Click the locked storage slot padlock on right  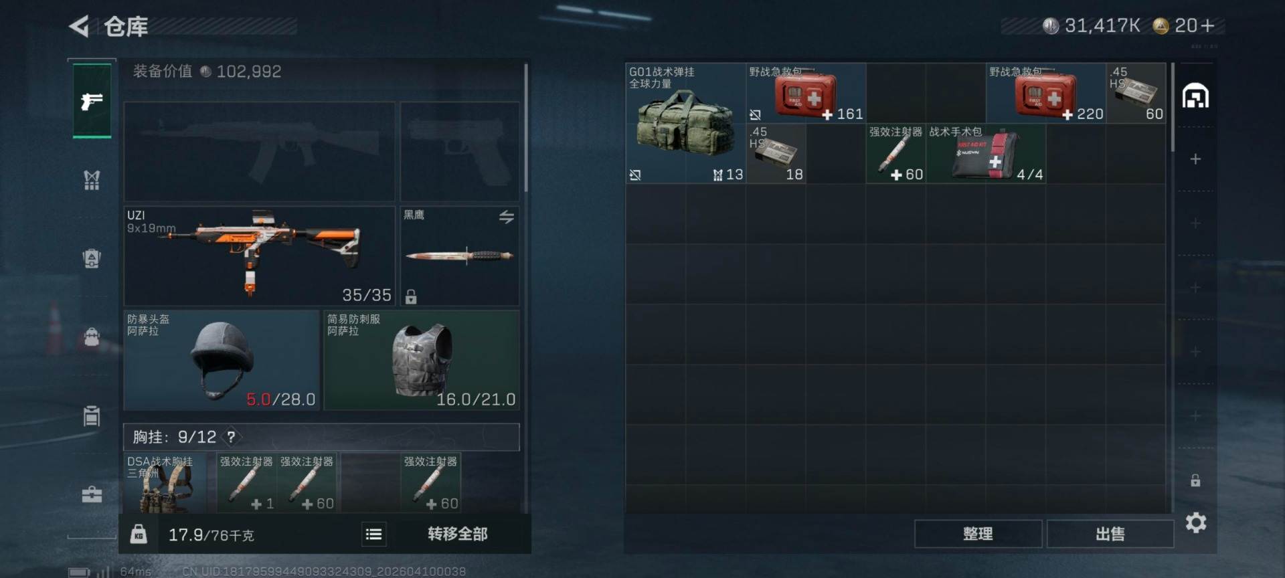pyautogui.click(x=1195, y=480)
